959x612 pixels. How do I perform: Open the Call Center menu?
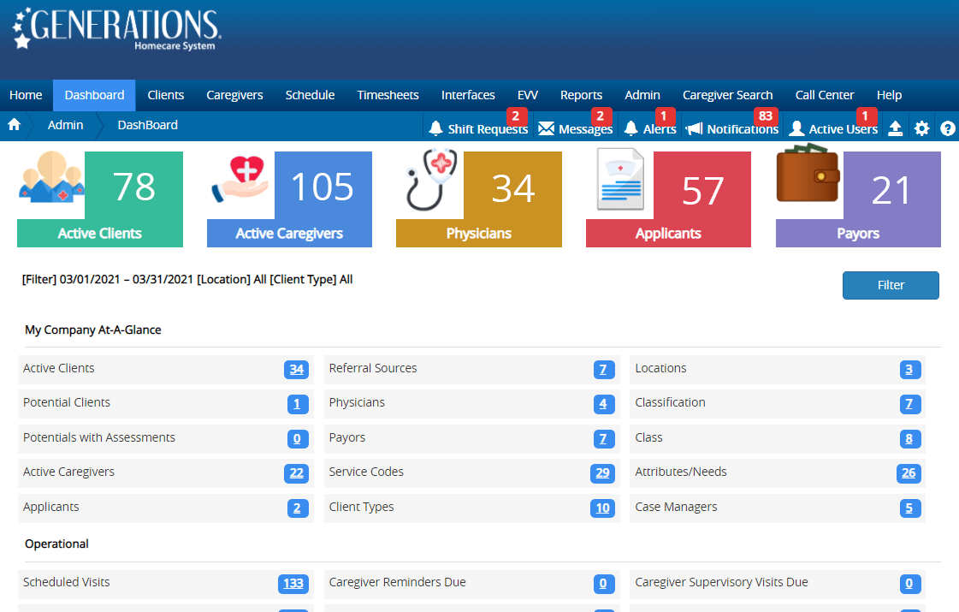coord(825,95)
